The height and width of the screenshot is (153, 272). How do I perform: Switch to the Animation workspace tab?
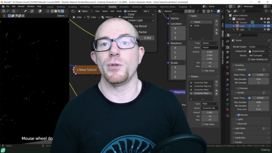point(124,7)
